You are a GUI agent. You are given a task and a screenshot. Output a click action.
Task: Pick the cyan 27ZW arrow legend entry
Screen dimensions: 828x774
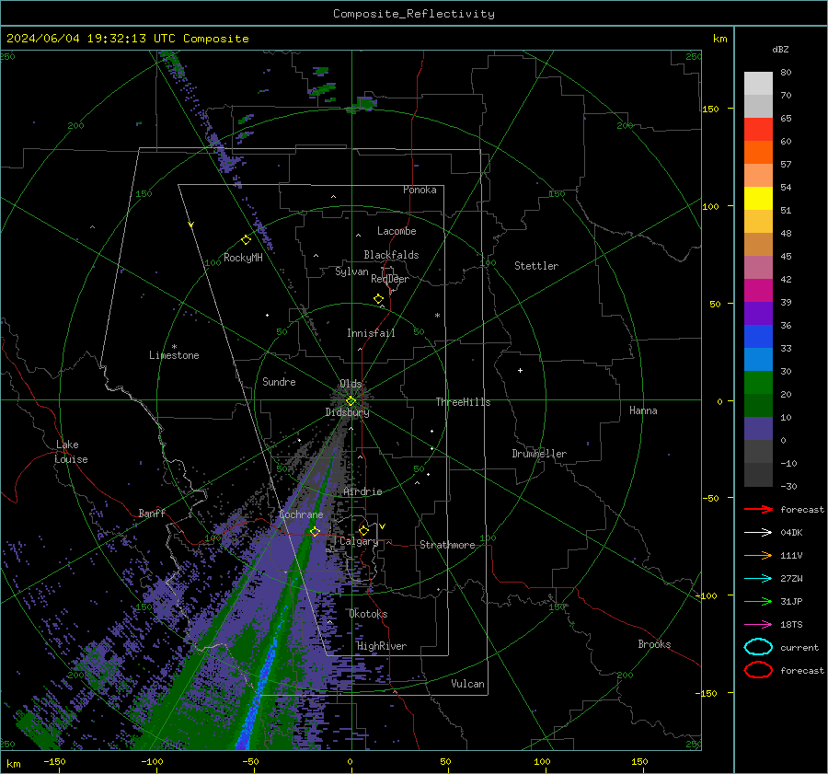[758, 579]
